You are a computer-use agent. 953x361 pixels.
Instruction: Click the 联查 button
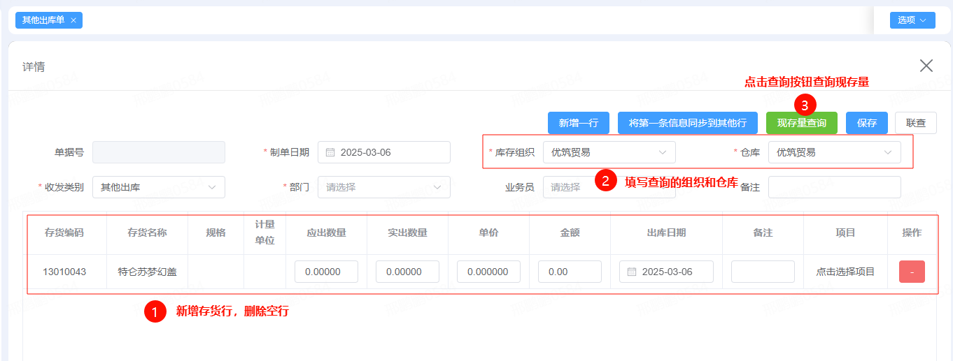915,123
